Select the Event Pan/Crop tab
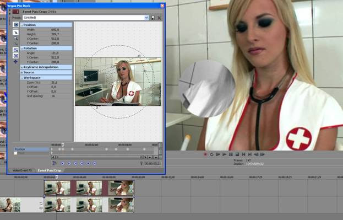 [50, 170]
